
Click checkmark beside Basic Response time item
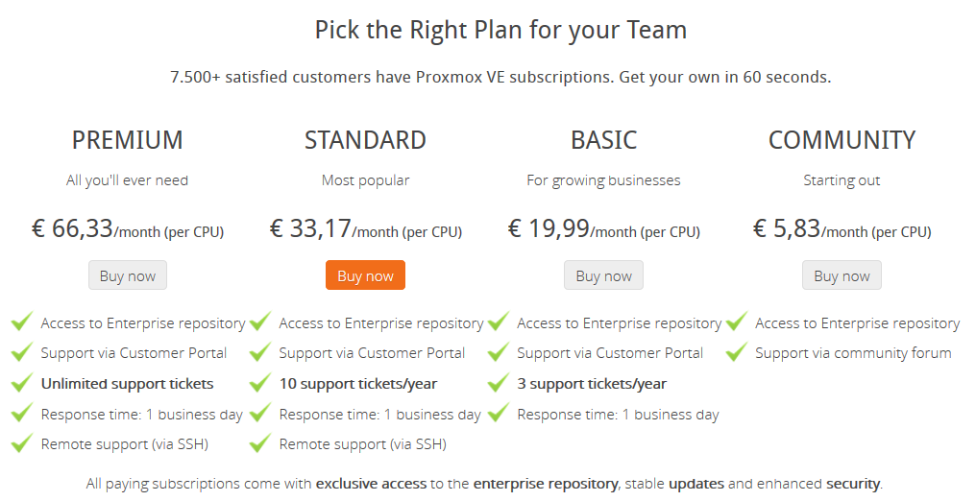[499, 413]
